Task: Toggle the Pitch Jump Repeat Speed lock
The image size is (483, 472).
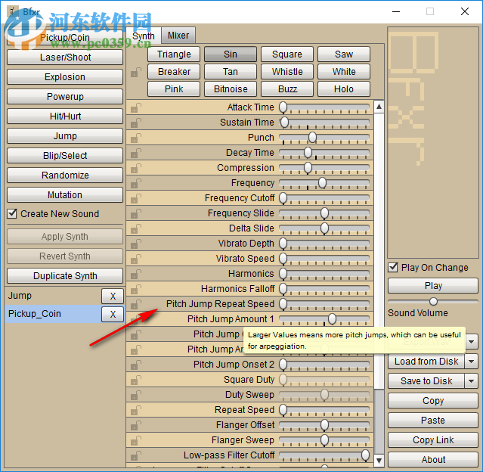Action: tap(136, 304)
